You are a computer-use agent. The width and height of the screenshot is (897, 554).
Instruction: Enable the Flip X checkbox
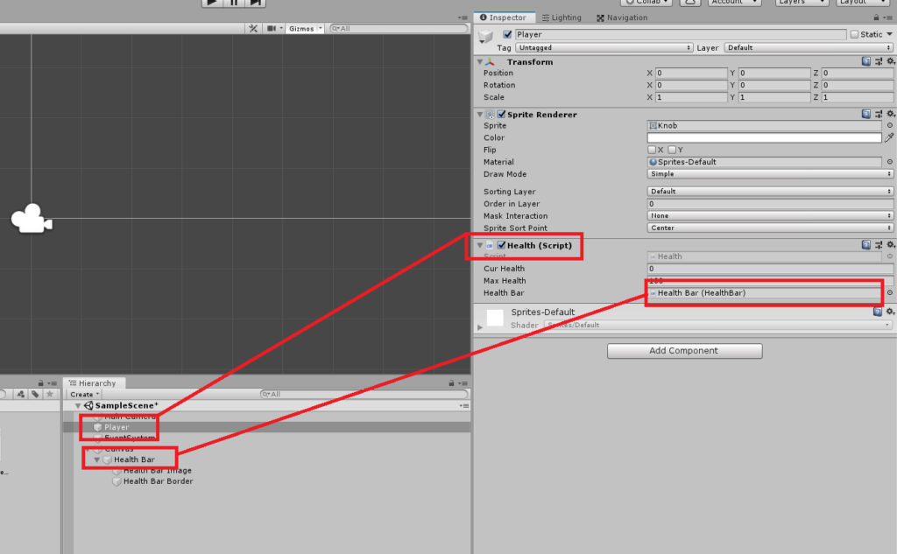pos(652,151)
